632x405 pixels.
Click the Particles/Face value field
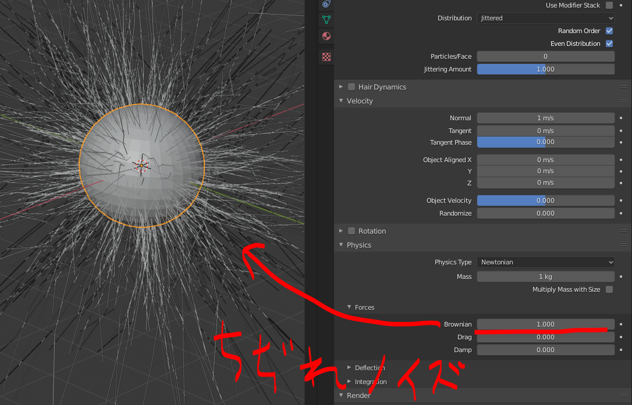(546, 56)
